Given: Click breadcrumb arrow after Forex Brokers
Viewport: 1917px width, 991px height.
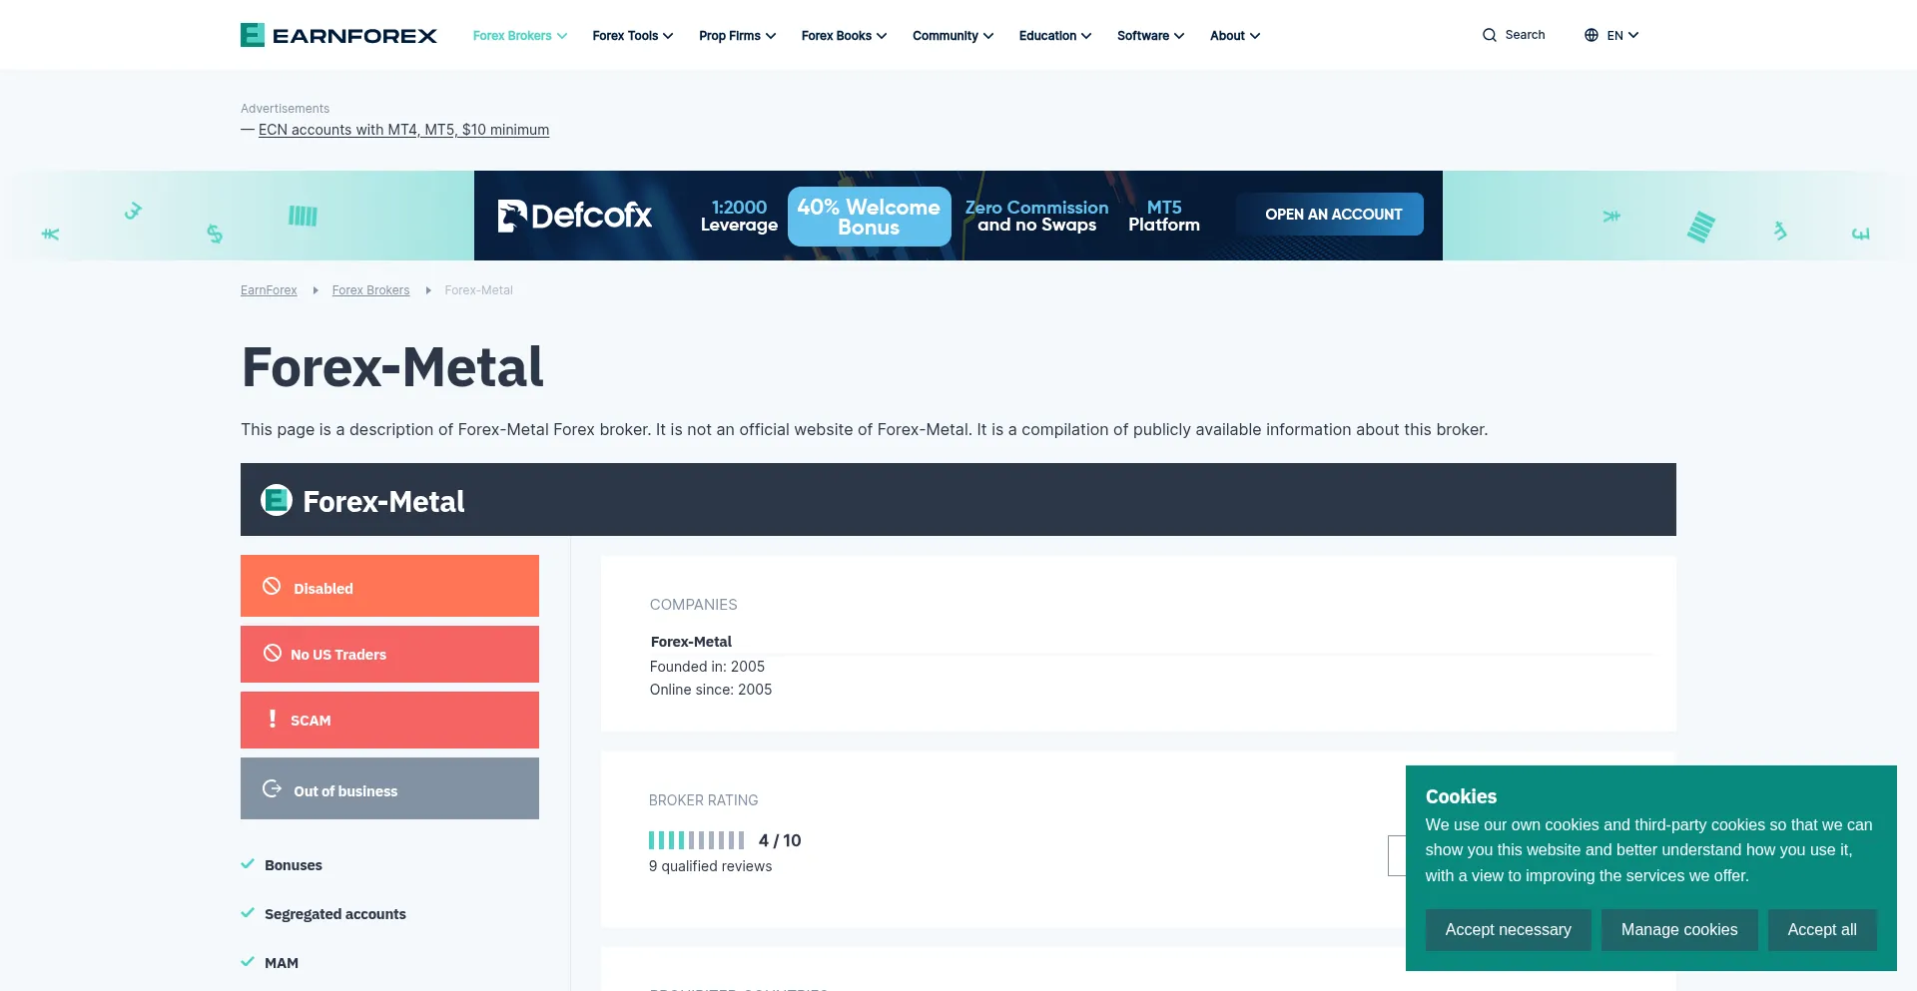Looking at the screenshot, I should [428, 290].
